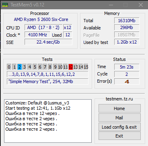Click the SSE 22.4 sec/Gb value
148x146 pixels.
click(48, 42)
